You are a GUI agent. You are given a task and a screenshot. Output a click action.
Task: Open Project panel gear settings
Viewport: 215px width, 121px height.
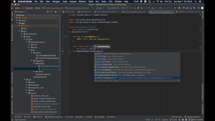pos(55,12)
